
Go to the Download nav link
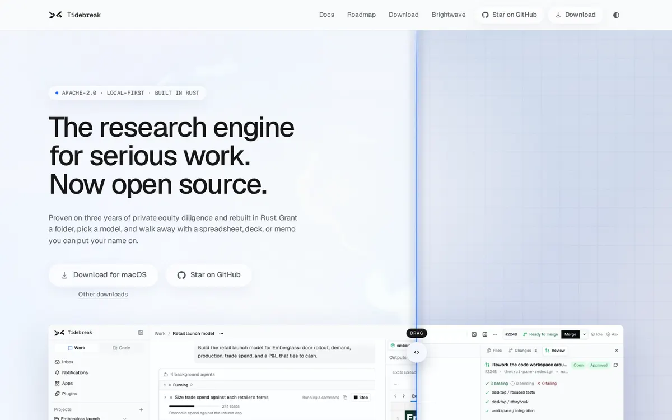click(404, 15)
